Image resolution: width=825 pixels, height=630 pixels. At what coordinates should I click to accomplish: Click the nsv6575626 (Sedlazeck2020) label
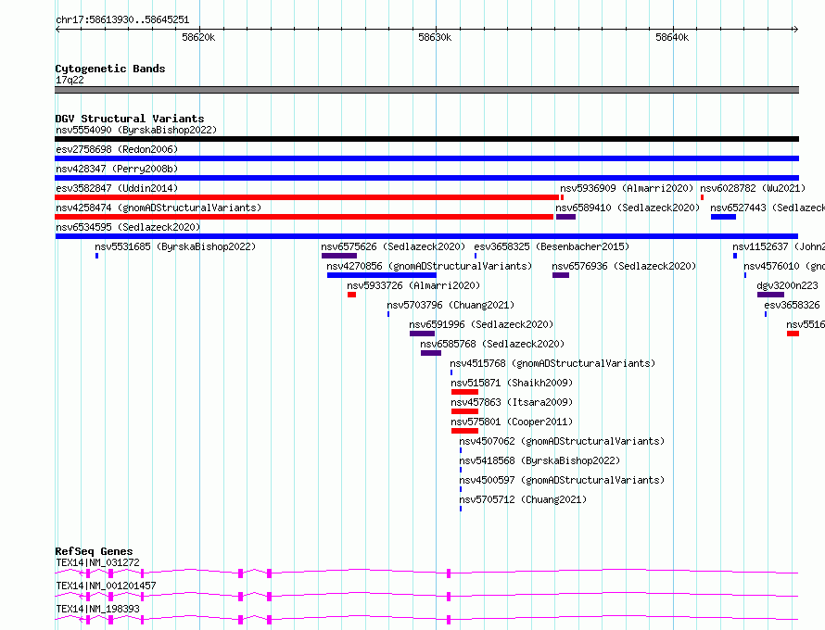point(393,246)
